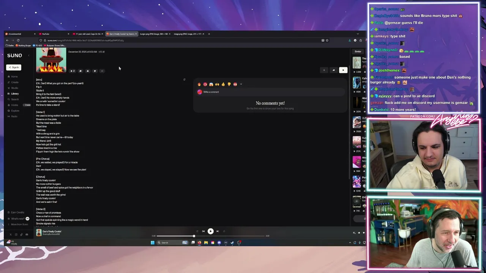The width and height of the screenshot is (486, 273).
Task: Switch to the YouTube browser tab
Action: click(x=53, y=34)
